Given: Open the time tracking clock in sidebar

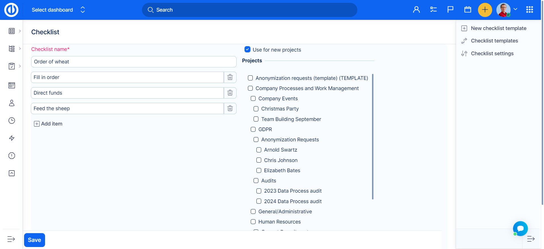Looking at the screenshot, I should click(x=12, y=121).
